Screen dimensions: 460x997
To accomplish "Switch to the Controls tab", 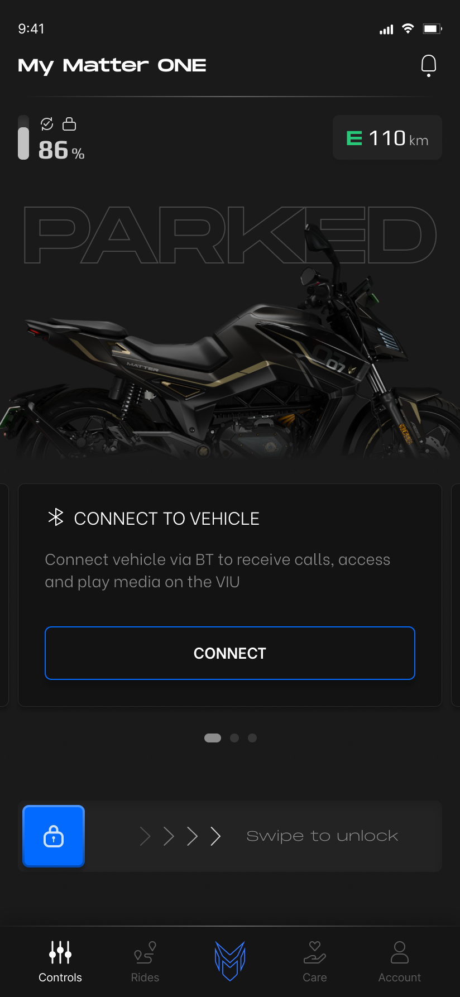I will tap(60, 962).
